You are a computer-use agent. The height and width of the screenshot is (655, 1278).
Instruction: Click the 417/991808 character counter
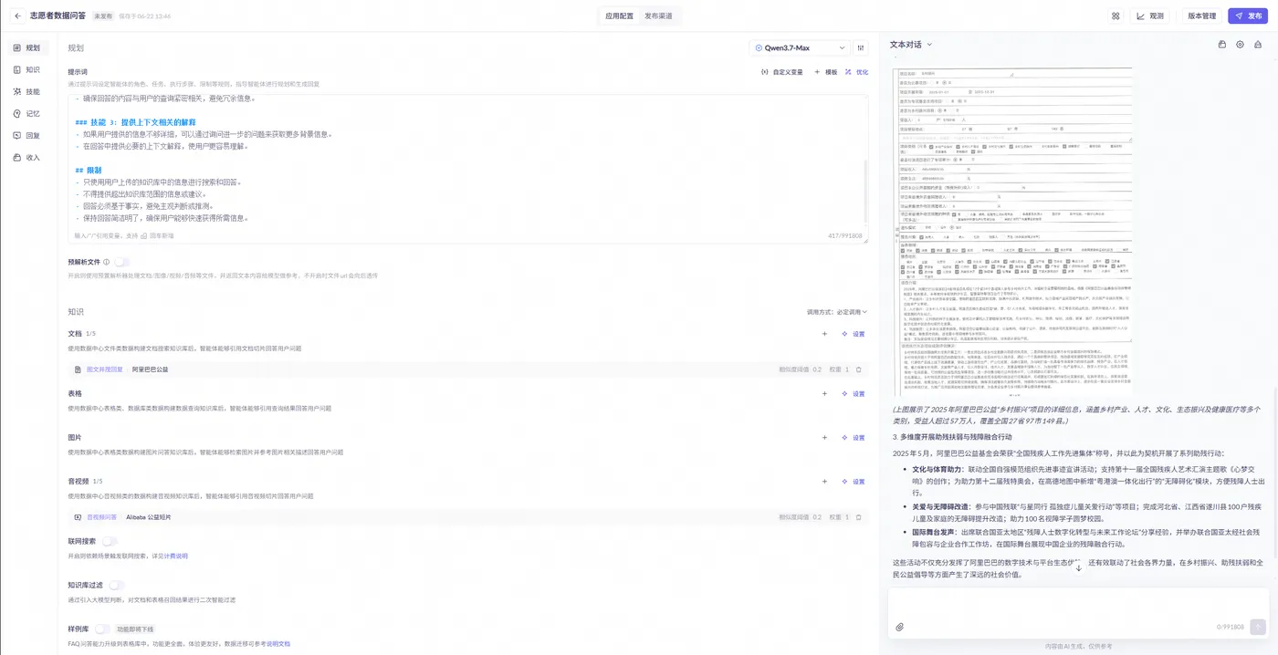point(843,235)
